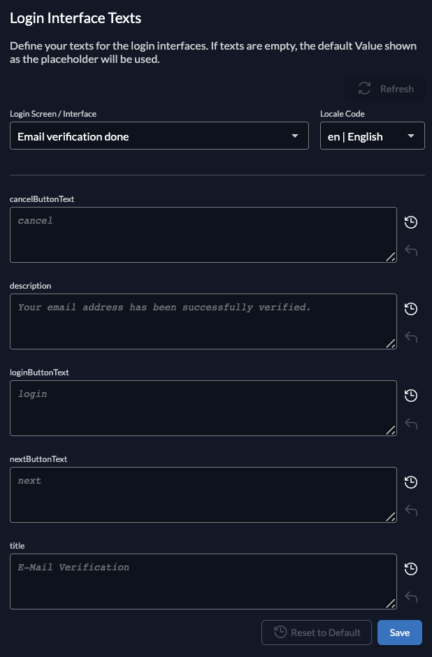
Task: Click the refresh arrows icon in the Refresh button
Action: point(363,89)
